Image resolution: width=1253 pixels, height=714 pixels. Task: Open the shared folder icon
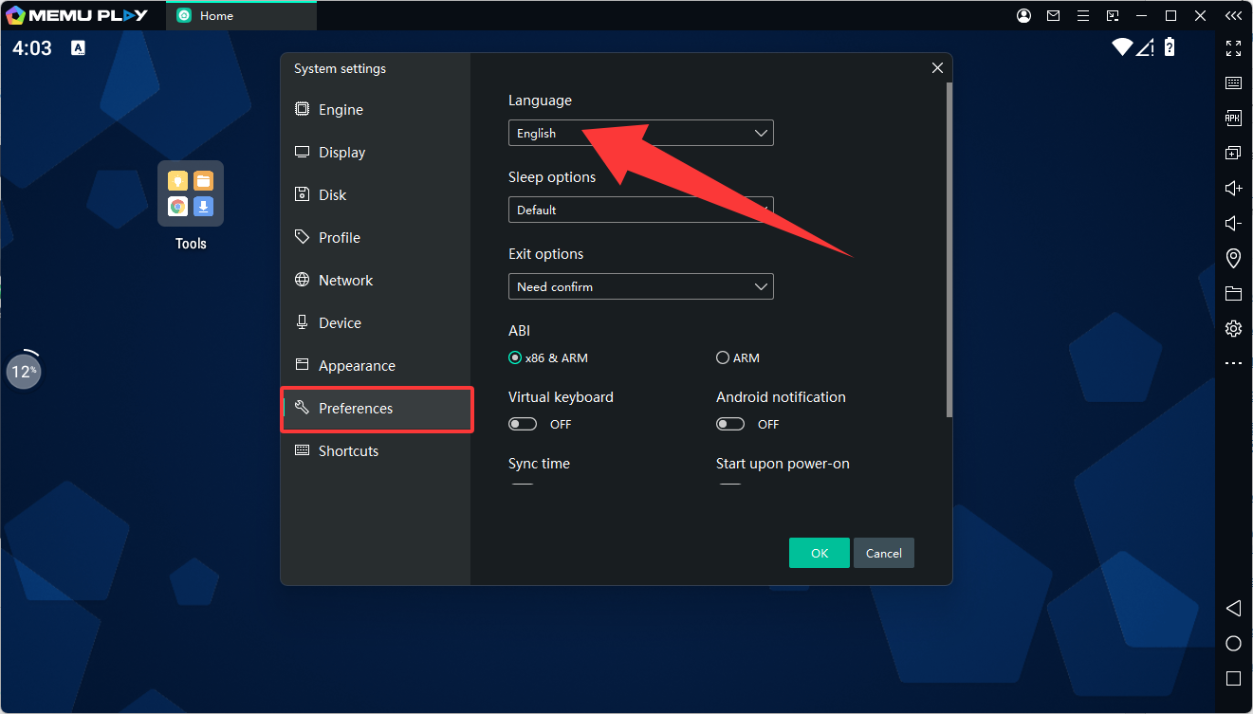(1233, 294)
